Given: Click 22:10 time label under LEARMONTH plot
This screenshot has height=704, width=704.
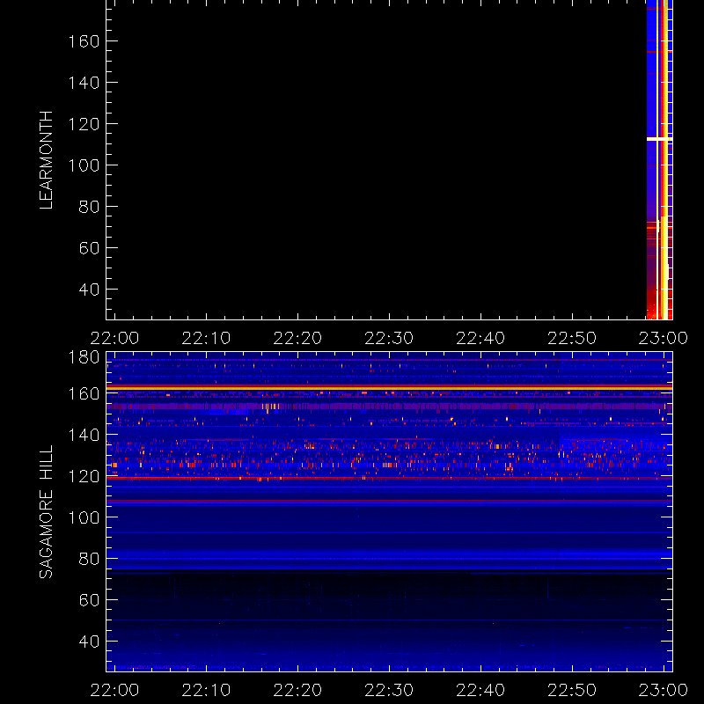Looking at the screenshot, I should tap(206, 338).
